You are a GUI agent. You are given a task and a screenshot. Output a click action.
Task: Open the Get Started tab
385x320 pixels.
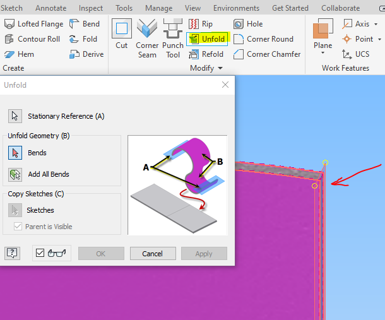290,8
